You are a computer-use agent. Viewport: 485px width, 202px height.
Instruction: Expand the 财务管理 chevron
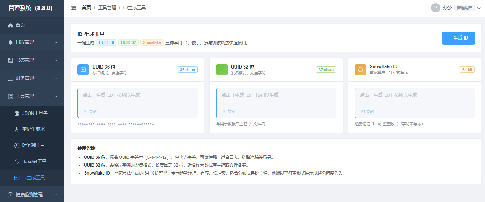click(56, 78)
